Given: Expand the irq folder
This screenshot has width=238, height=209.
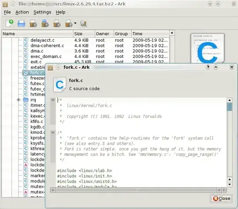Looking at the screenshot, I should tap(19, 100).
